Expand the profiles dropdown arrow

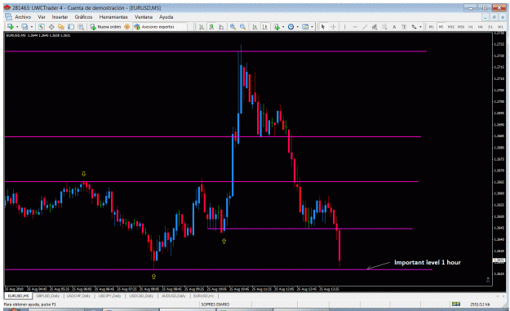pos(32,27)
